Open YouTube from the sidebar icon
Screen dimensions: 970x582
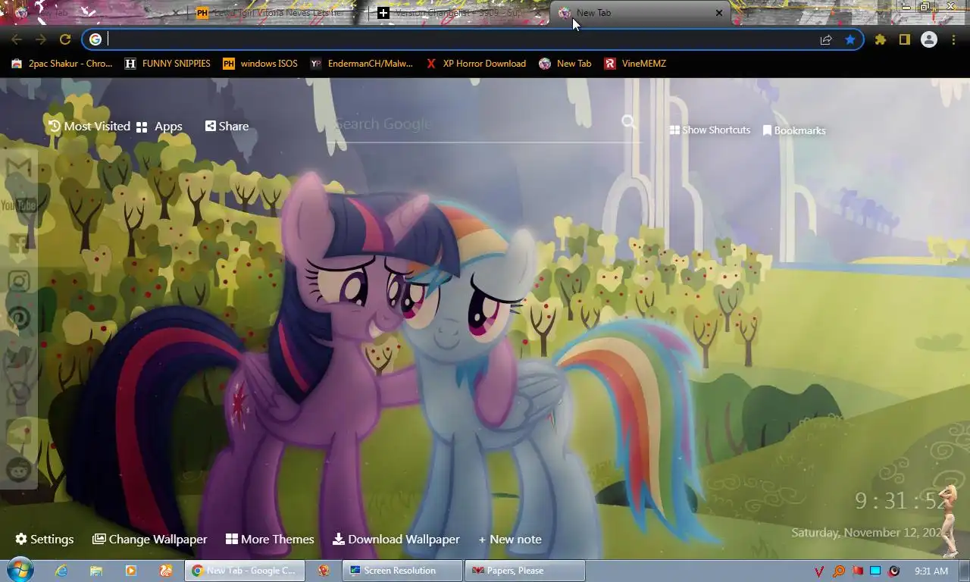click(19, 205)
